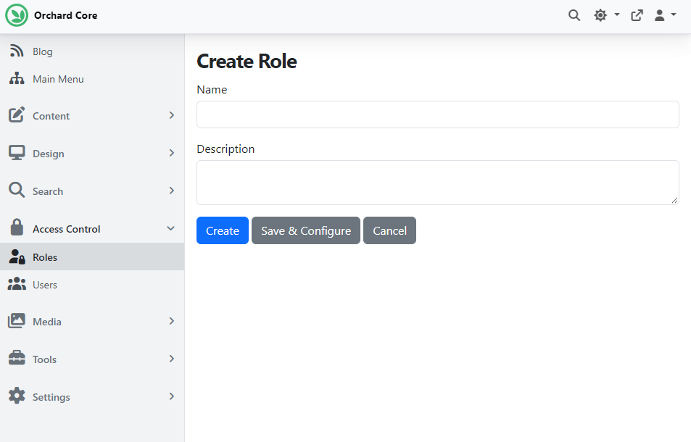Expand the user menu dropdown caret
691x442 pixels.
(674, 14)
